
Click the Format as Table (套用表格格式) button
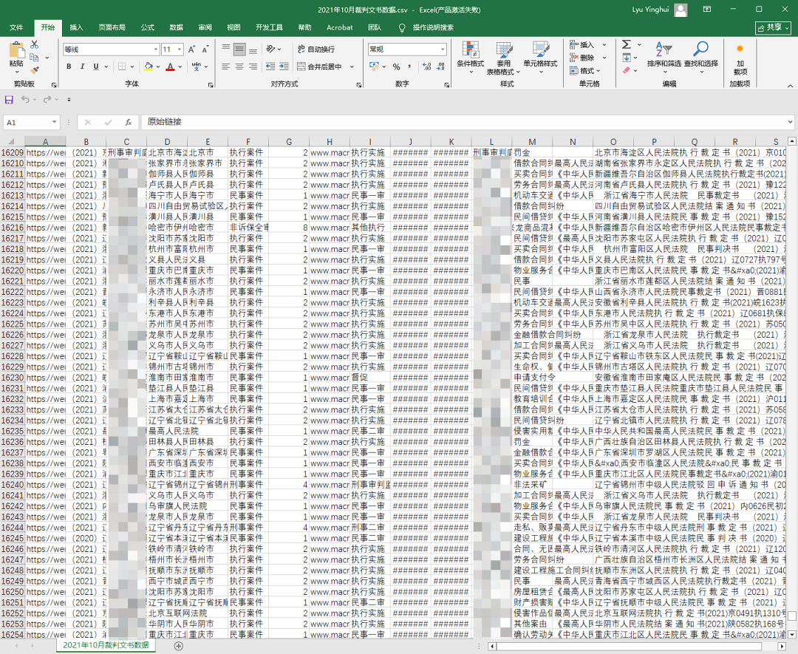point(504,58)
